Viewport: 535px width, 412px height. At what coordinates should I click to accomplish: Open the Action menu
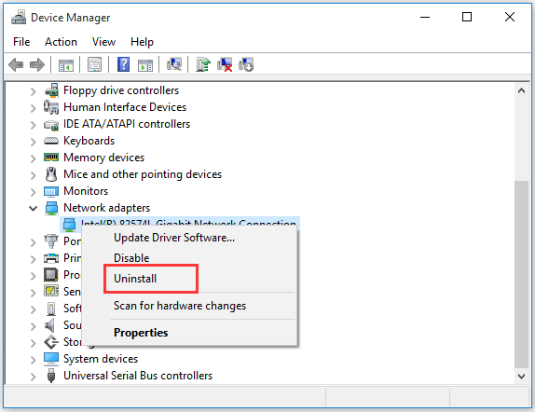(x=61, y=42)
